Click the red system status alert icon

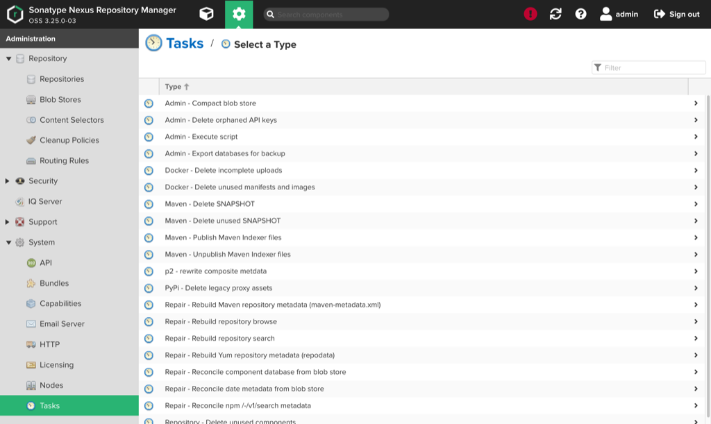530,14
